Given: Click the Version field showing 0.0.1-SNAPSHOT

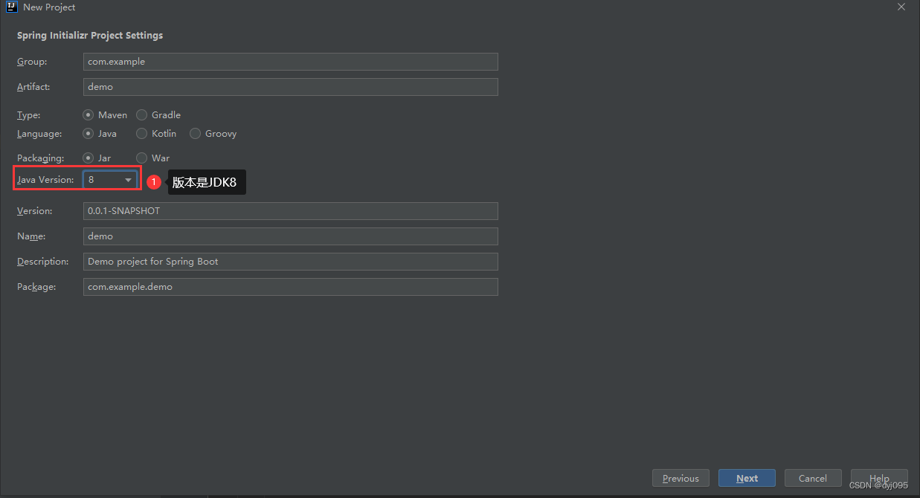Looking at the screenshot, I should [290, 211].
